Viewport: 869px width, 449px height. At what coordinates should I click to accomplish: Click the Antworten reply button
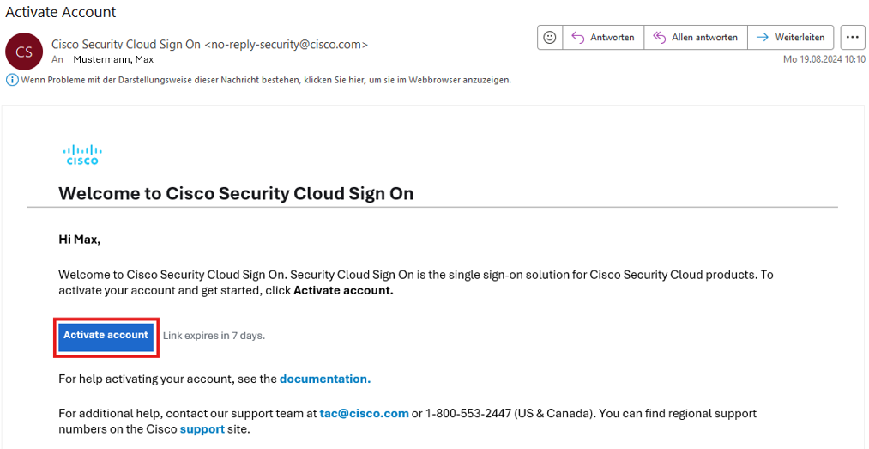603,38
